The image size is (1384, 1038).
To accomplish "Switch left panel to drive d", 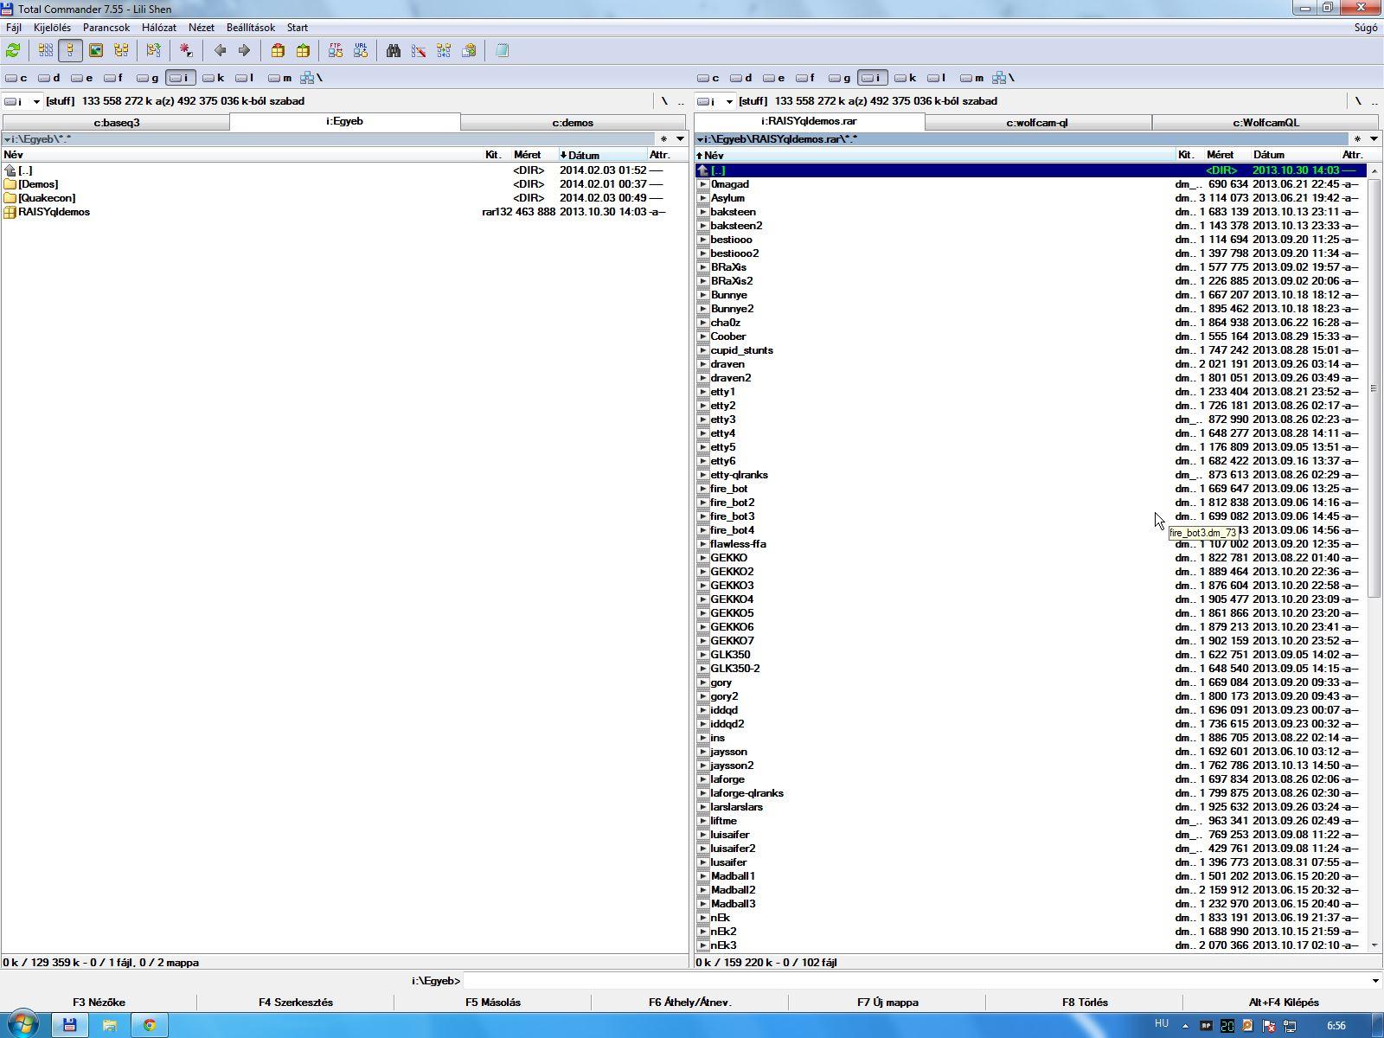I will (49, 78).
